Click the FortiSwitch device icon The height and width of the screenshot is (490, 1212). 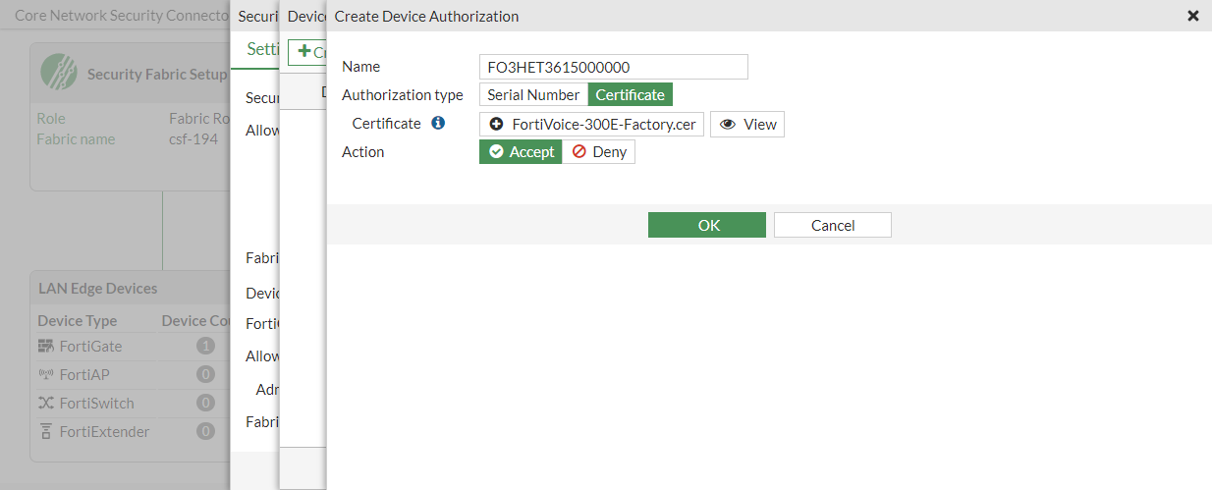coord(46,403)
